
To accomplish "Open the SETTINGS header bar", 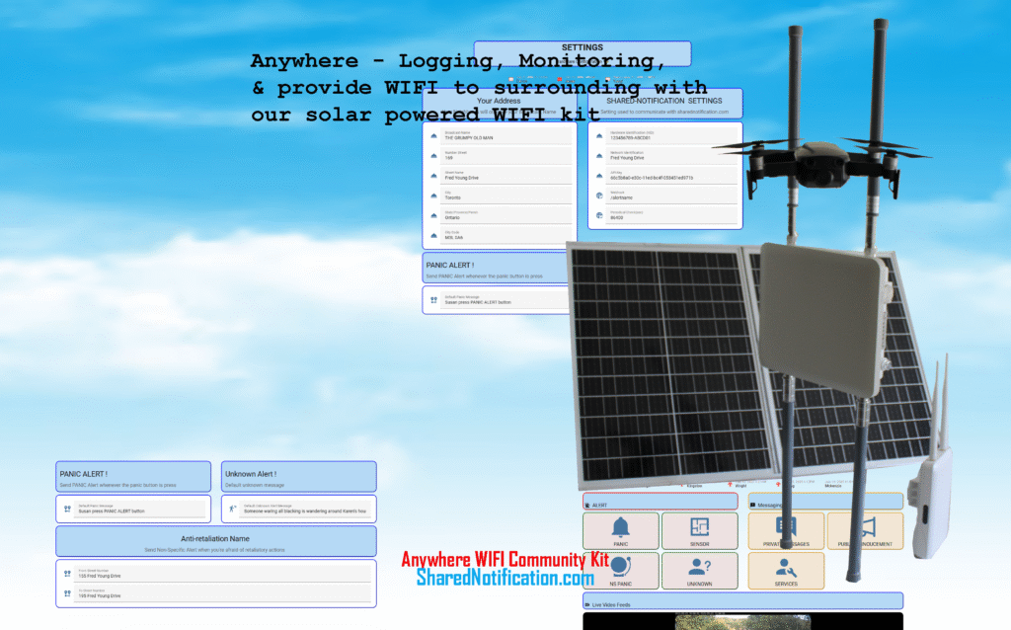I will (x=583, y=47).
